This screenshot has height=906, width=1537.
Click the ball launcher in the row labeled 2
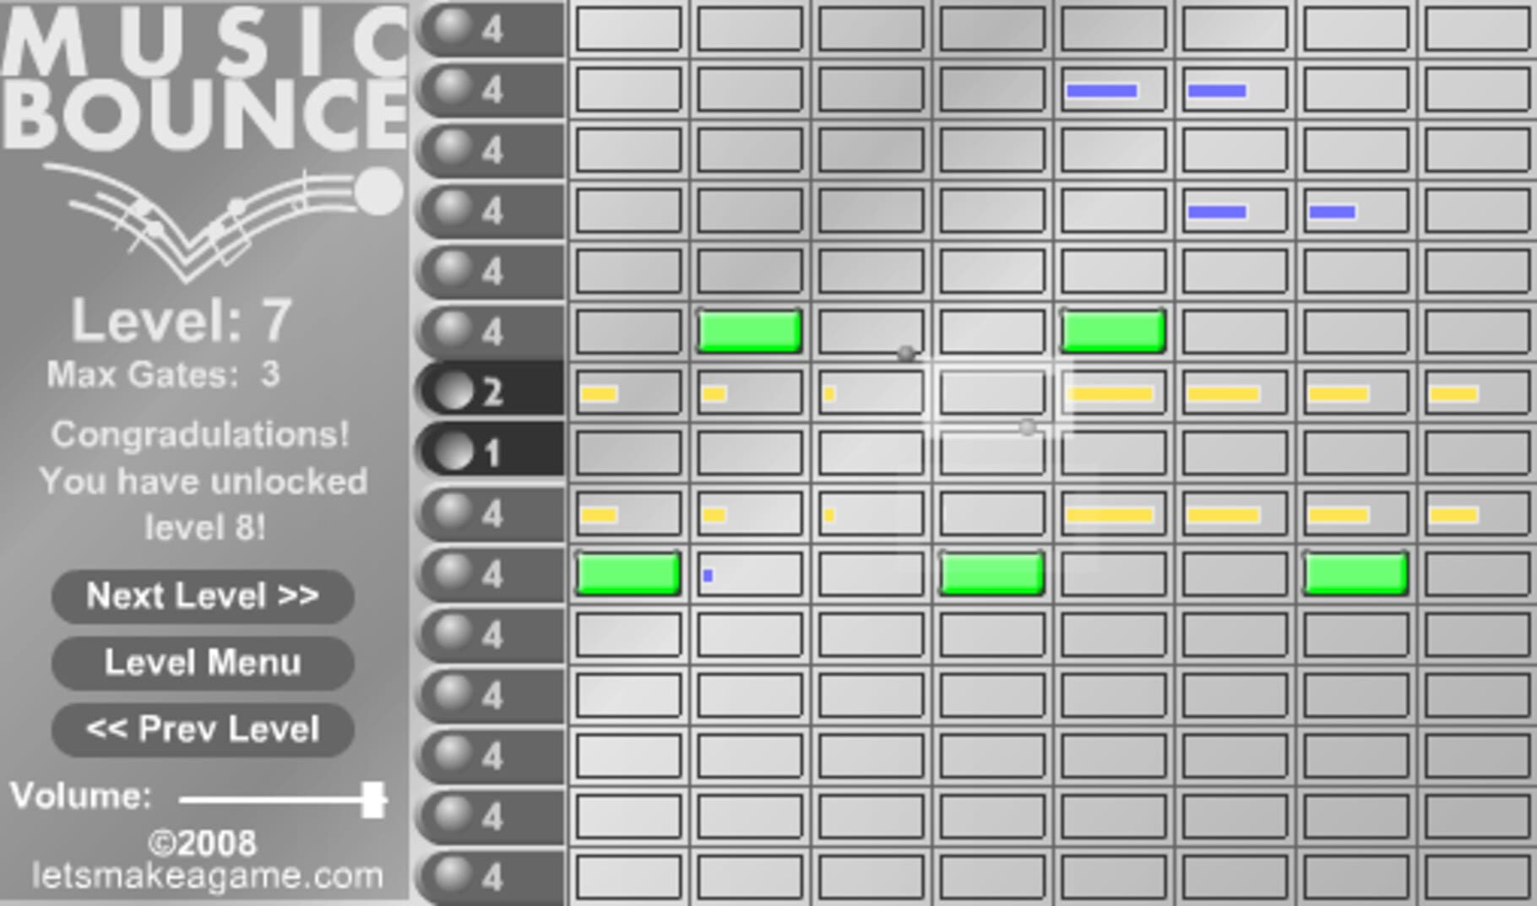pyautogui.click(x=490, y=391)
